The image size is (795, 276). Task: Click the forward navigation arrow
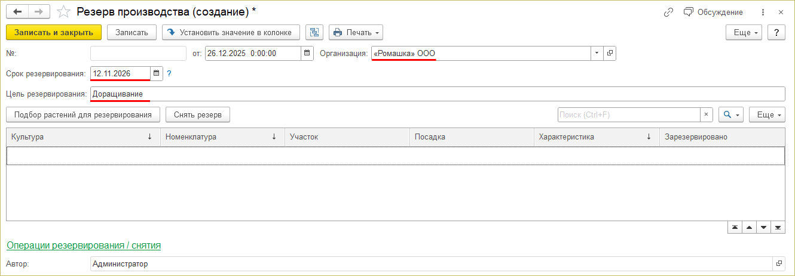38,12
